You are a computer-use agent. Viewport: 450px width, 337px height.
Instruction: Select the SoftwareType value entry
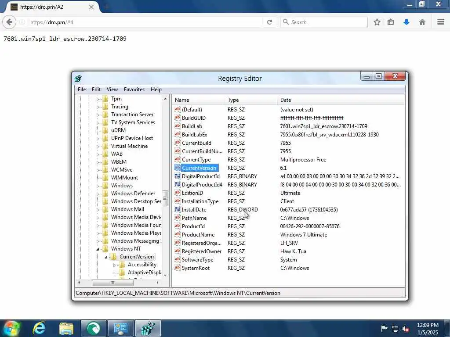tap(197, 260)
